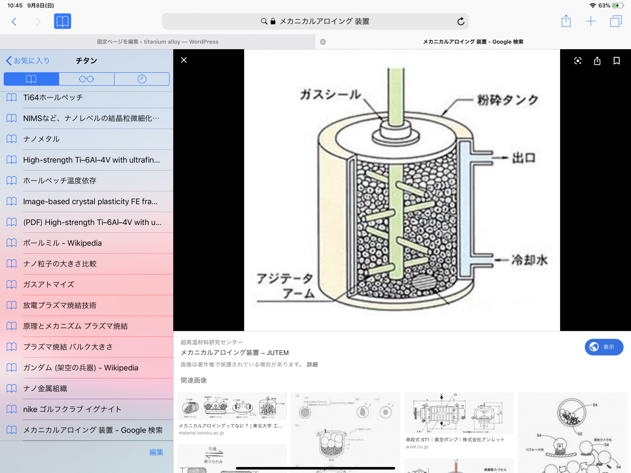The image size is (631, 473).
Task: Switch to the History clock tab
Action: point(142,79)
